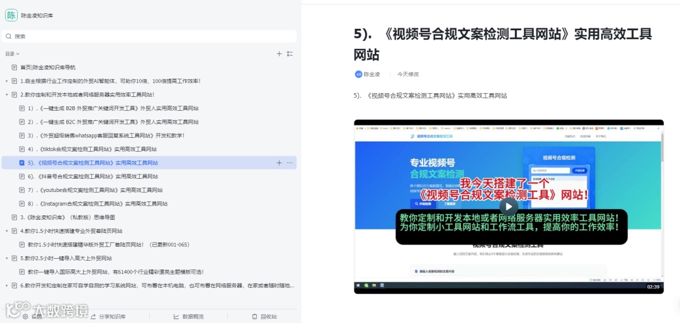This screenshot has height=323, width=680.
Task: Open 2) 一键生成 B2C 外贸推广关键词 page
Action: pos(113,122)
